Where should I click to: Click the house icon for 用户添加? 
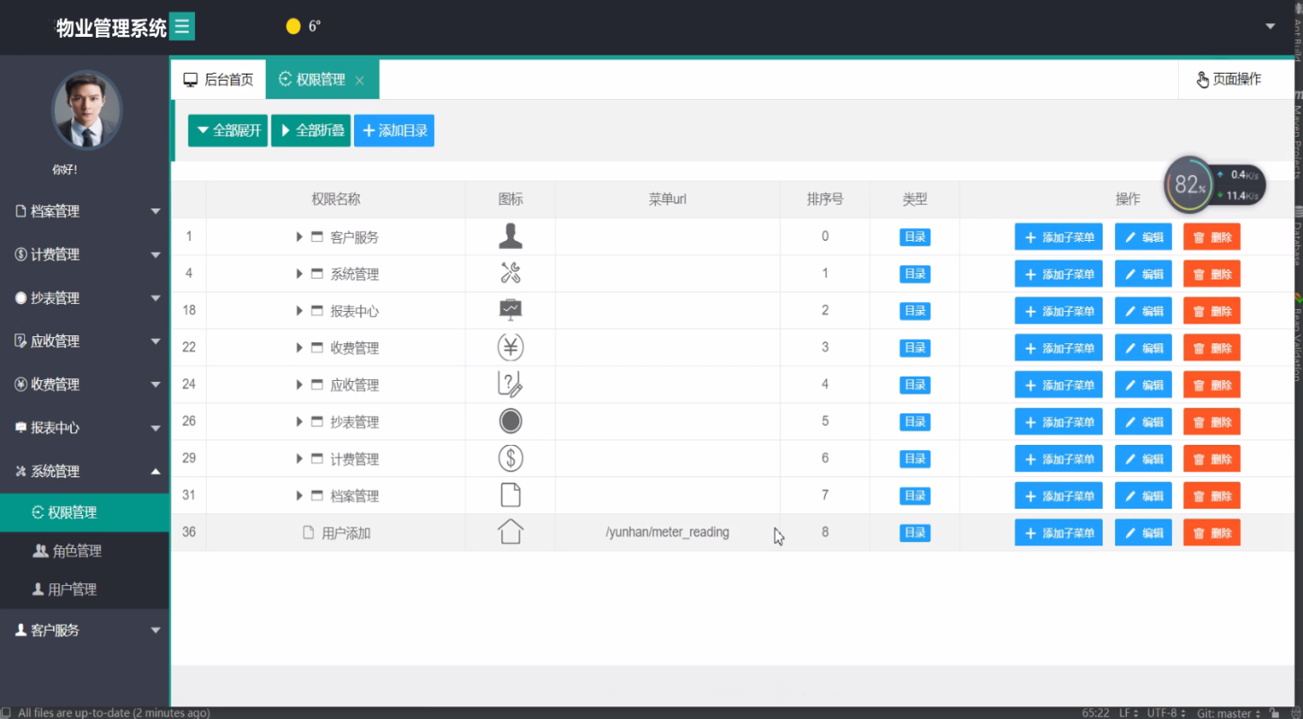(x=510, y=532)
